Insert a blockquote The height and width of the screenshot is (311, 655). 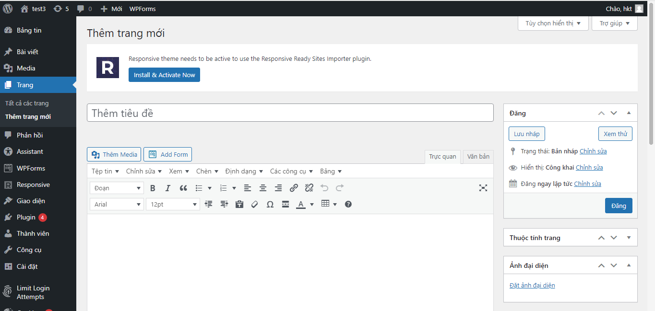tap(183, 188)
